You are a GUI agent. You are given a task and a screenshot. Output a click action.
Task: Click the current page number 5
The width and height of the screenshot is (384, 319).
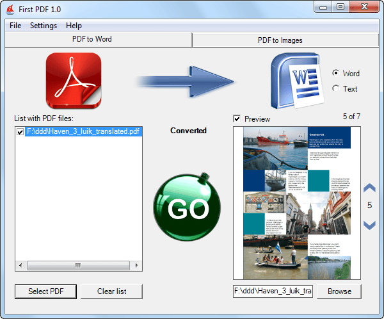[x=369, y=205]
